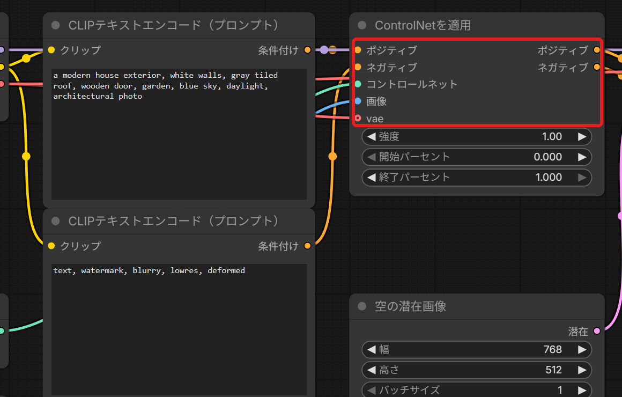Decrease バッチサイズ with its left arrow
The width and height of the screenshot is (622, 397).
pyautogui.click(x=371, y=390)
